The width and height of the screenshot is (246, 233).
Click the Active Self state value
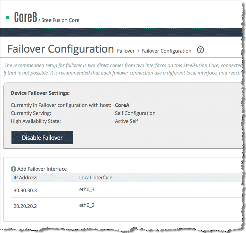(x=126, y=121)
